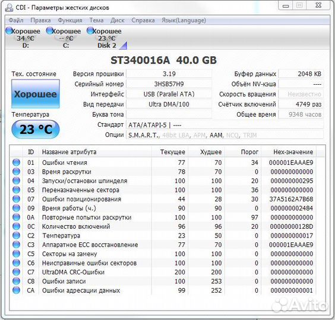Click status orb for UltraDMA CRC-Ошибки
The image size is (335, 320).
(16, 272)
